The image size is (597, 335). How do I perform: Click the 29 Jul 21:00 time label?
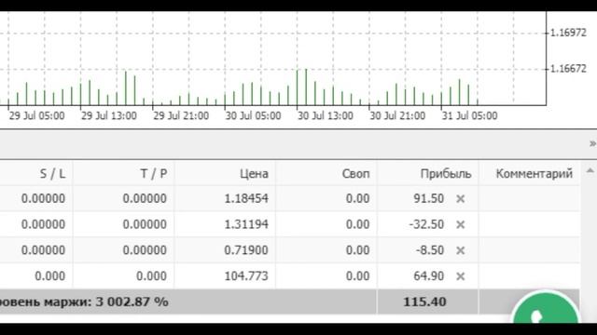click(x=181, y=115)
